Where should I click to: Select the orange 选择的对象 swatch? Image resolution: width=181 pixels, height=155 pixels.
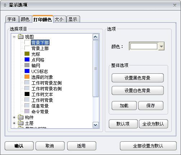27,77
